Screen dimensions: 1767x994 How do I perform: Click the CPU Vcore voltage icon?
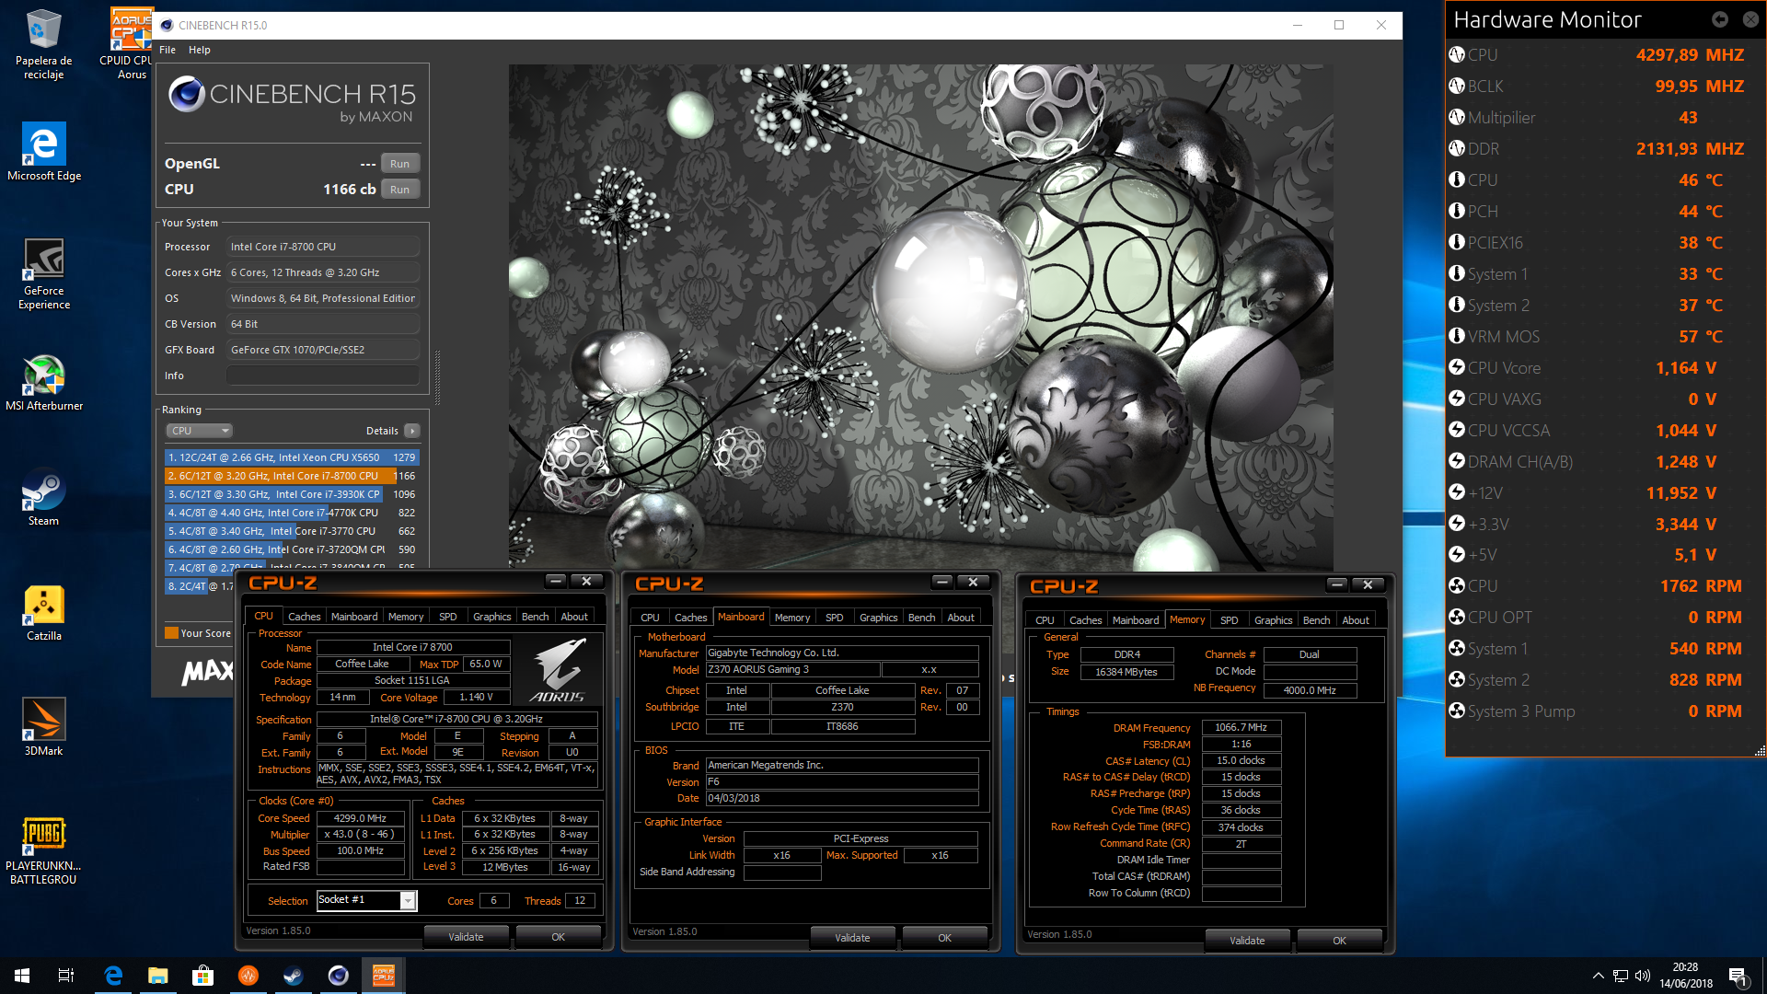pos(1457,367)
